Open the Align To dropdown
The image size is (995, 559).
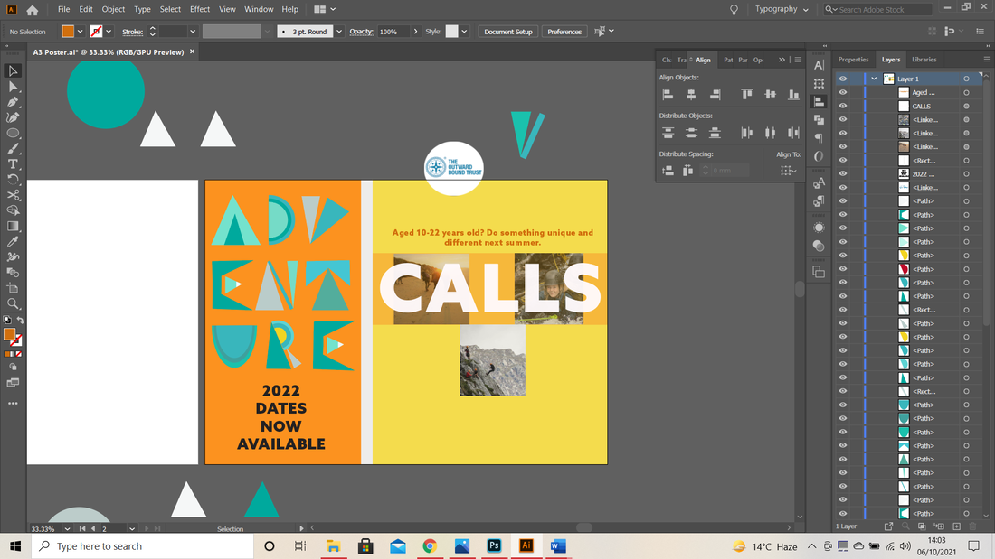click(788, 171)
